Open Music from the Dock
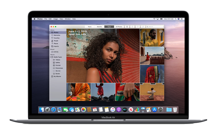Screen dimensions: 217x132 pos(113,110)
